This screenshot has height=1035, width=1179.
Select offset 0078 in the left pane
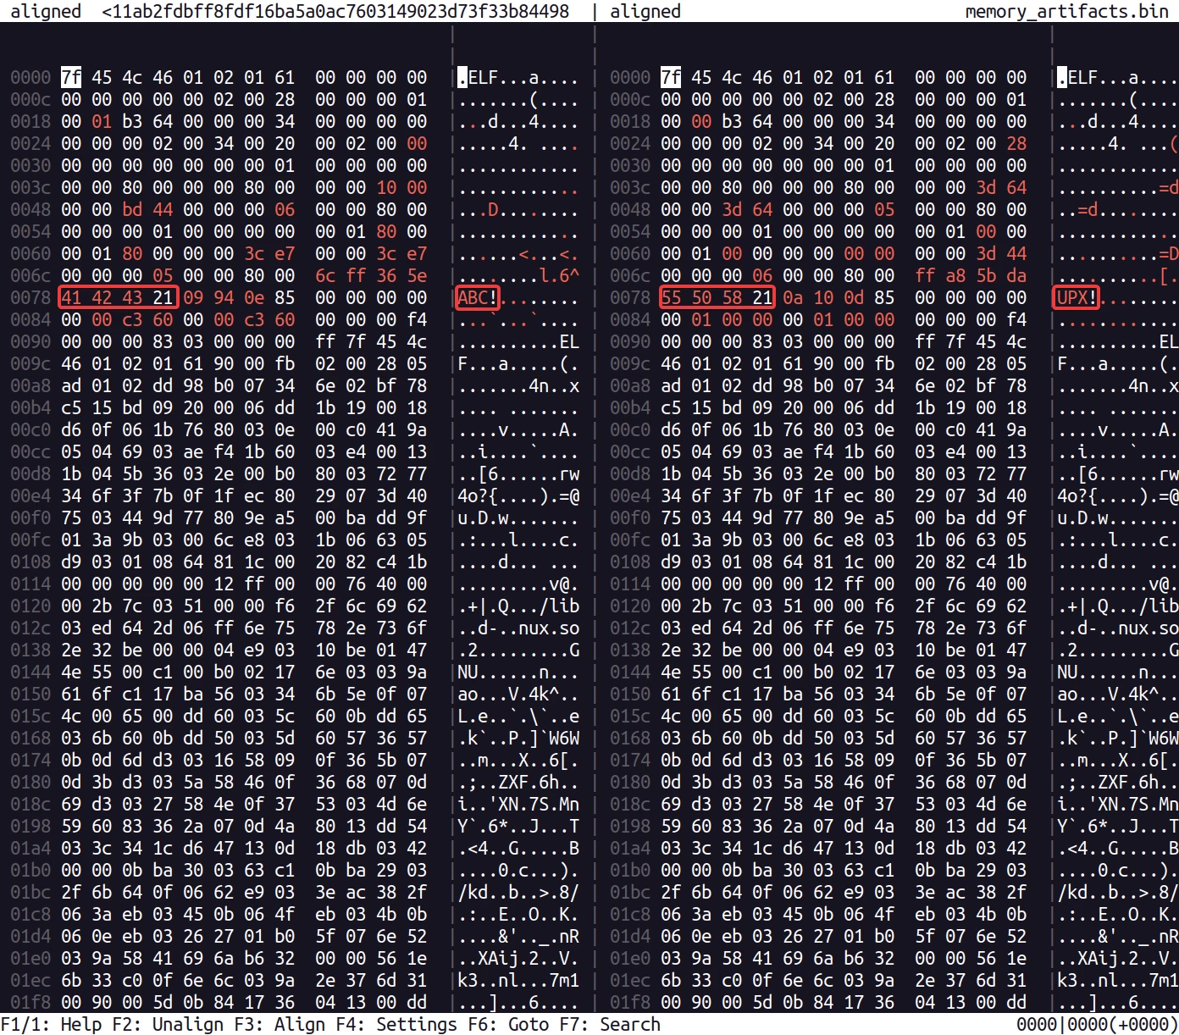(x=30, y=297)
